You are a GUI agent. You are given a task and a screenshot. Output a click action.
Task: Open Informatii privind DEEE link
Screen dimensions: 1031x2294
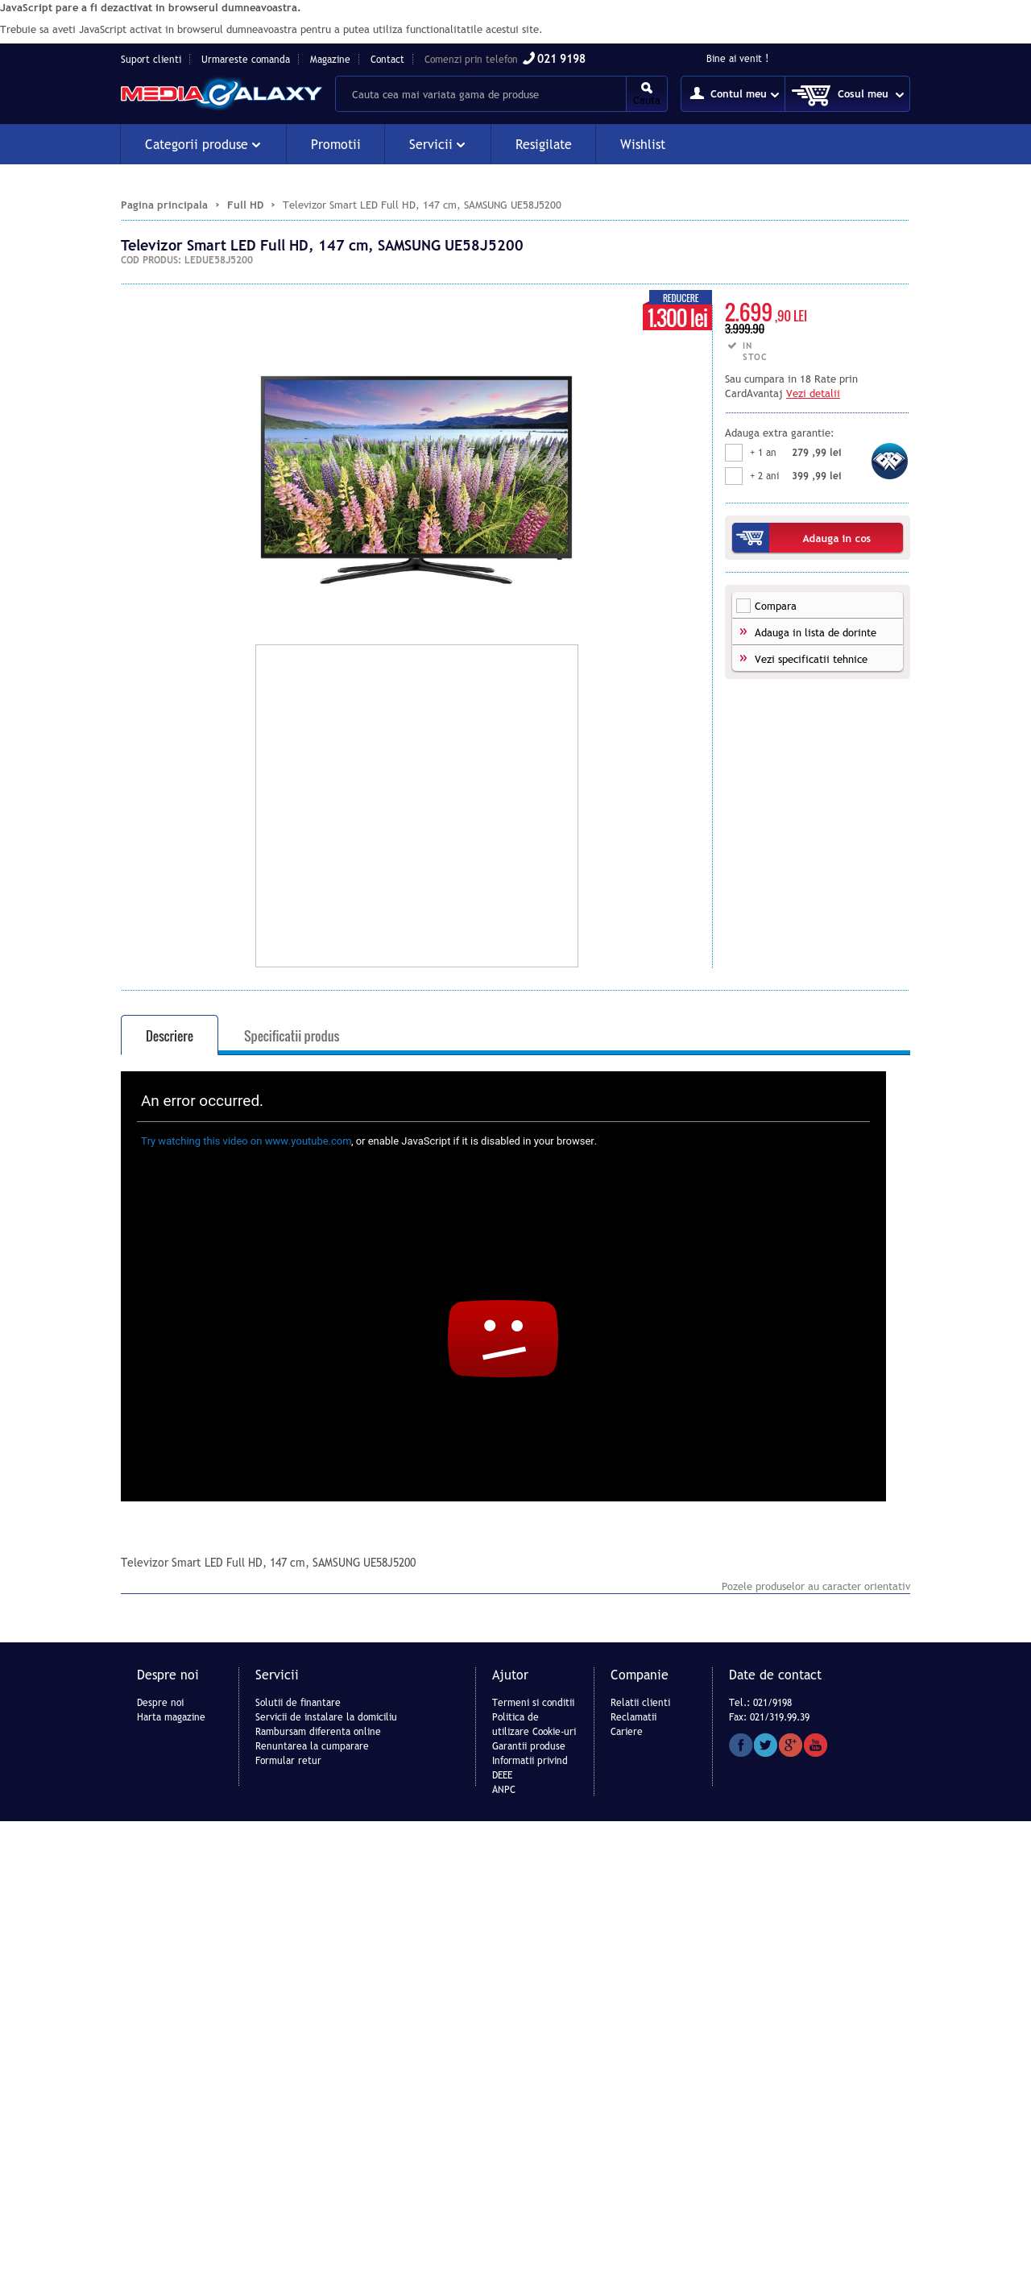530,1768
